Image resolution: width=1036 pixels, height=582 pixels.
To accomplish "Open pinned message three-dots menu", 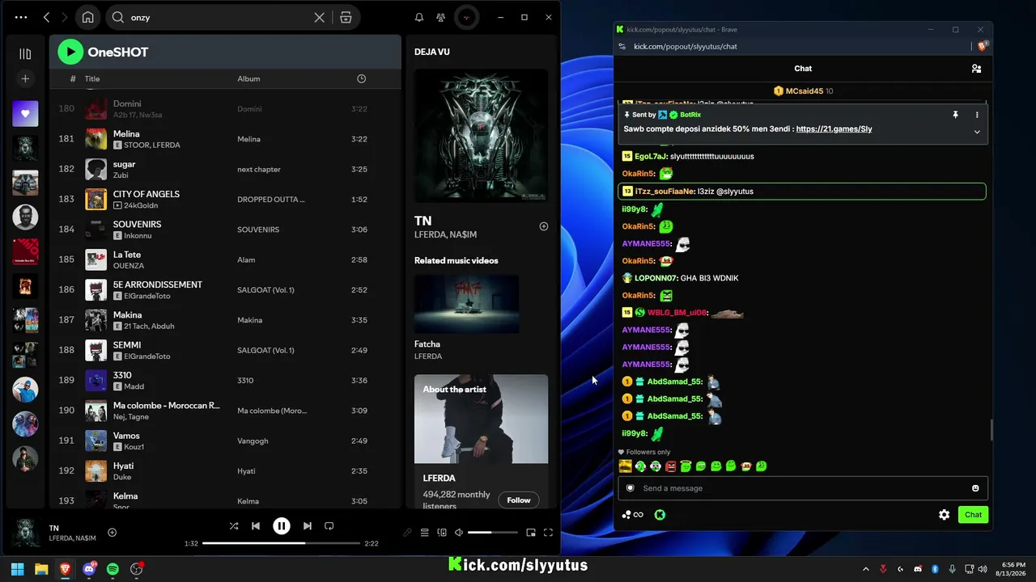I will click(x=977, y=115).
